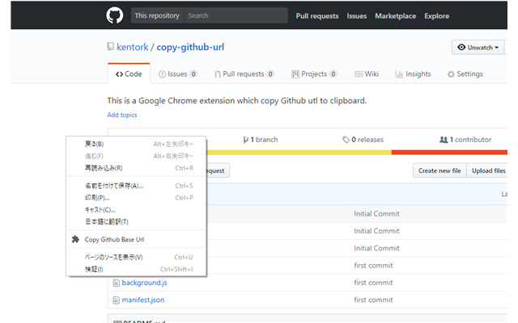
Task: Switch to the Settings tab
Action: (465, 73)
